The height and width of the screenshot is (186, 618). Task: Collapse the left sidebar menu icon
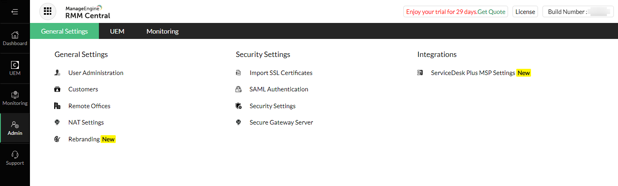point(15,12)
